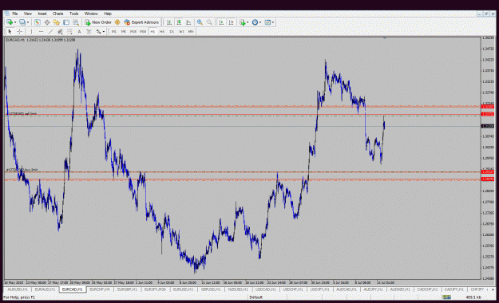Click the Profiles icon
The width and height of the screenshot is (499, 303).
(22, 22)
